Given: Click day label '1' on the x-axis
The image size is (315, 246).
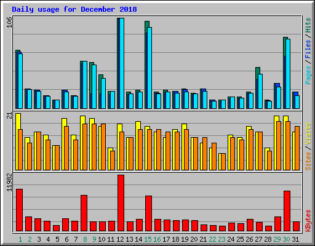Looking at the screenshot, I should pos(20,239).
